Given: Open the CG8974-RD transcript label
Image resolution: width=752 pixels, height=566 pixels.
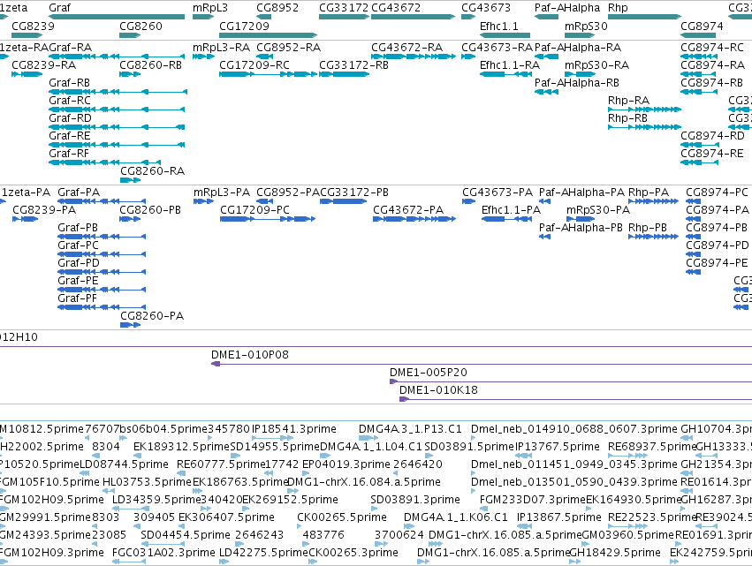Looking at the screenshot, I should pyautogui.click(x=712, y=136).
